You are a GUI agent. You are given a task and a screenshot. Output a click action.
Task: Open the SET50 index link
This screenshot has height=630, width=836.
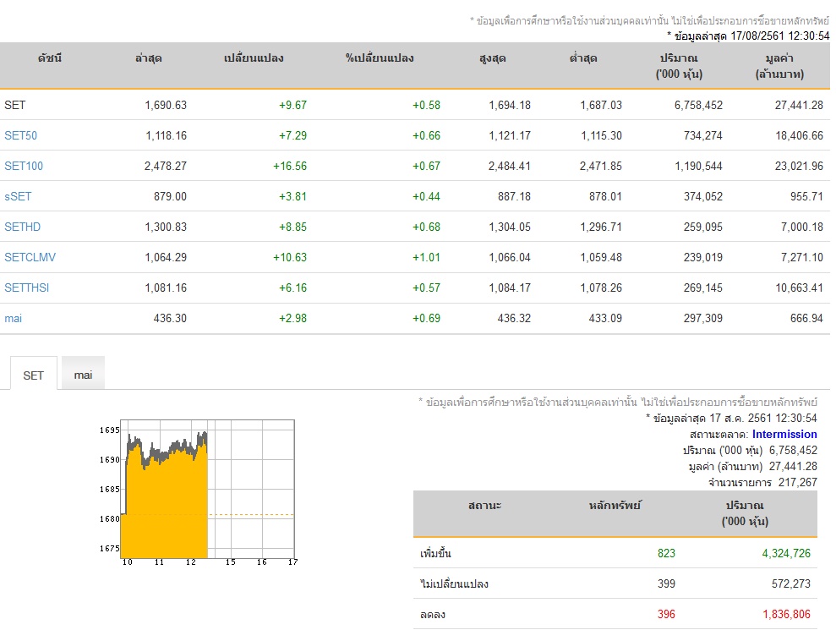coord(21,135)
